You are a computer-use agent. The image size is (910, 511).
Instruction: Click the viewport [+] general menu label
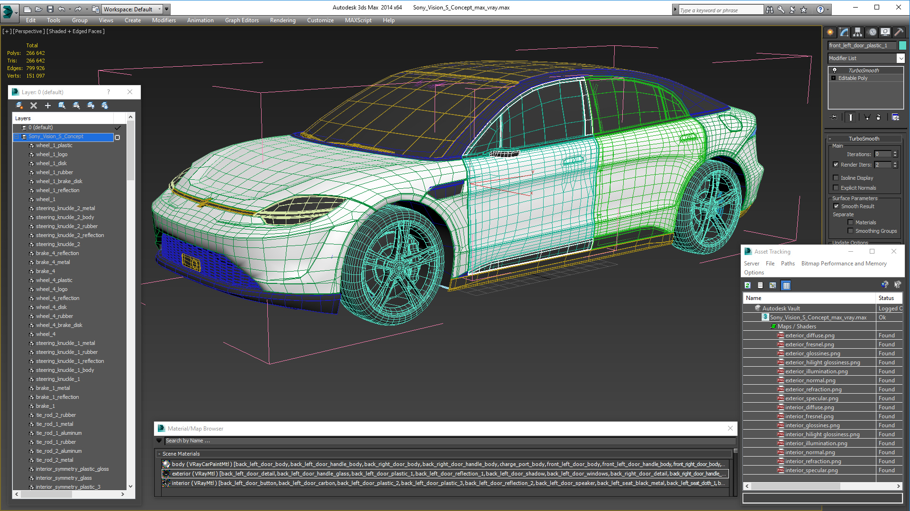coord(7,31)
